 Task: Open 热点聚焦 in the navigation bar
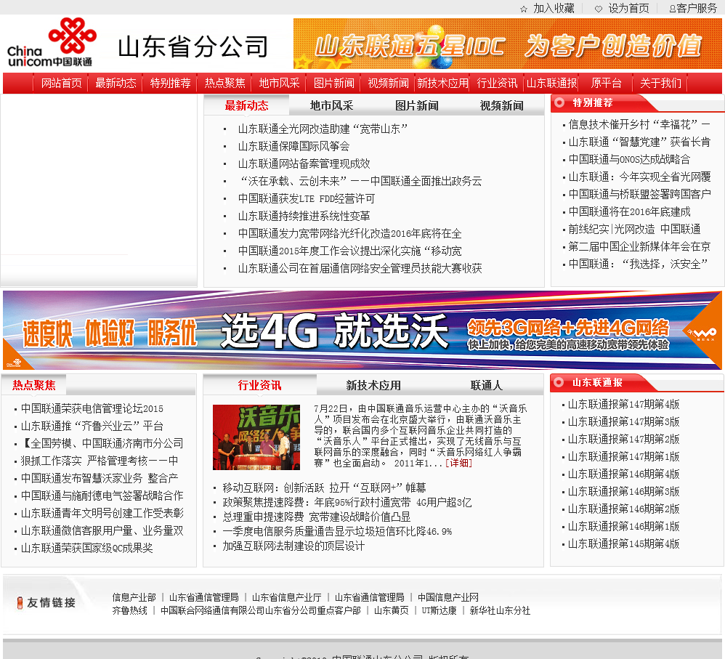tap(224, 84)
